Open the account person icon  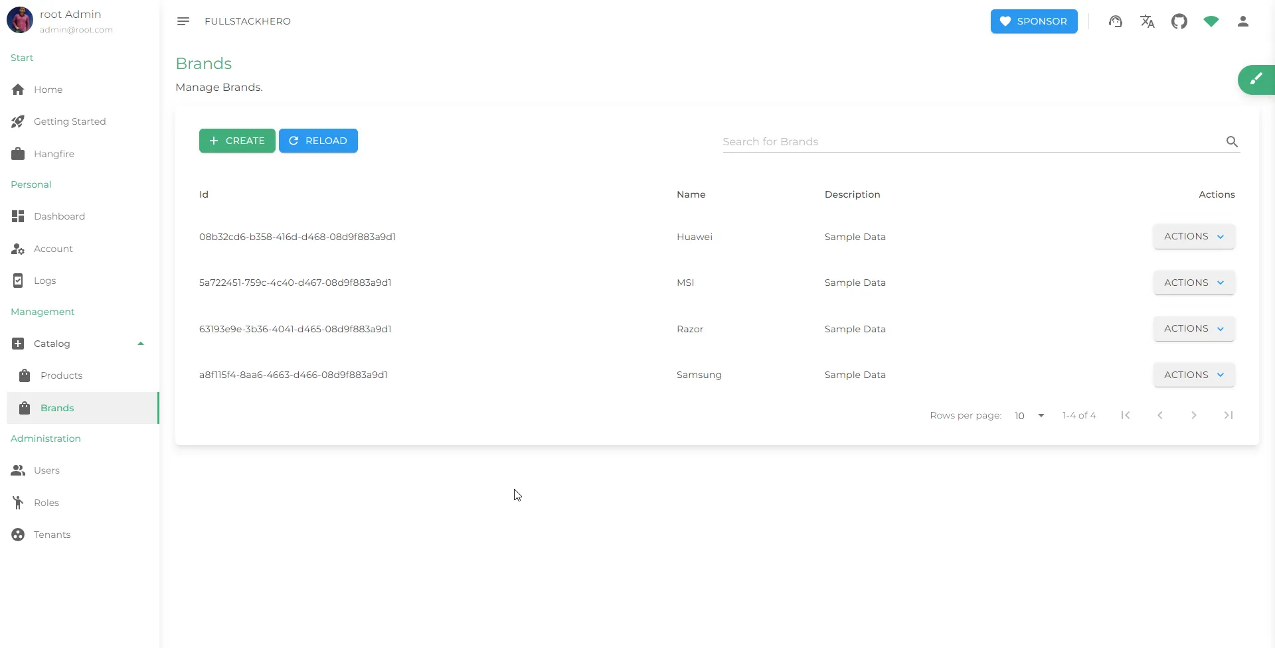(x=1243, y=21)
